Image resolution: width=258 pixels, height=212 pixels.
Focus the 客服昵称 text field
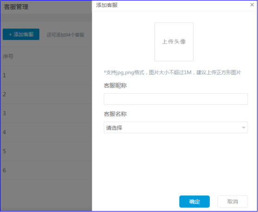point(176,99)
